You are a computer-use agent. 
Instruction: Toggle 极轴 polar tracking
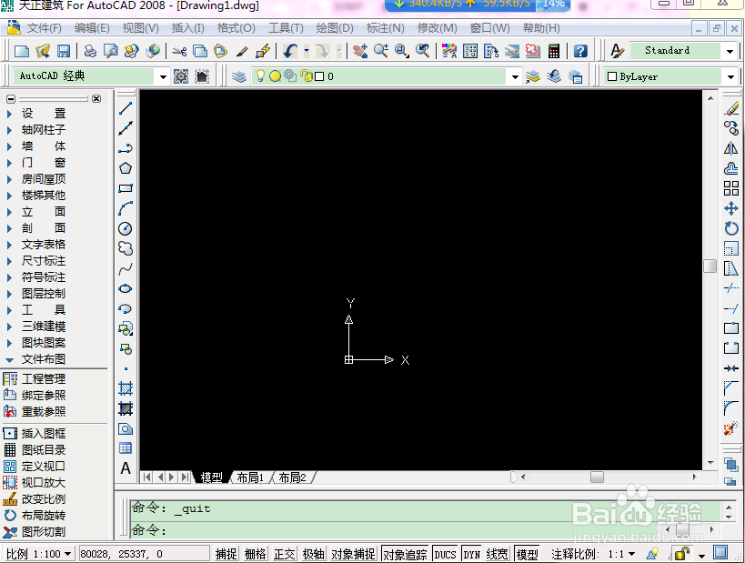click(314, 554)
